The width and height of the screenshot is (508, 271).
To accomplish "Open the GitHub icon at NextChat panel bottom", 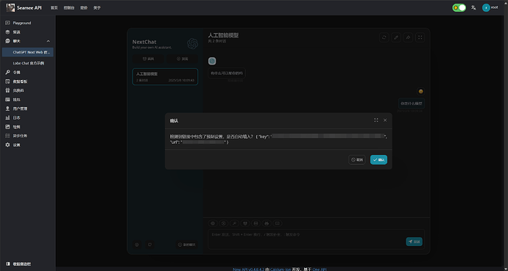I will [149, 245].
